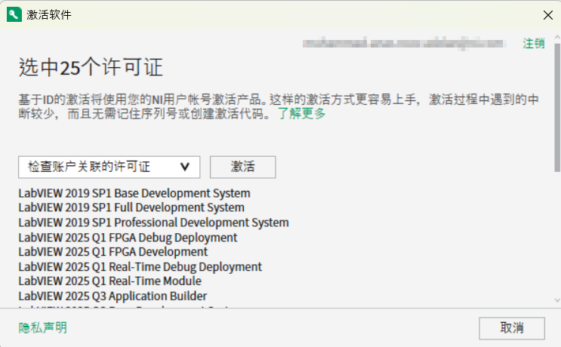Open the 隐私声明 privacy statement link
This screenshot has width=561, height=347.
pyautogui.click(x=42, y=327)
